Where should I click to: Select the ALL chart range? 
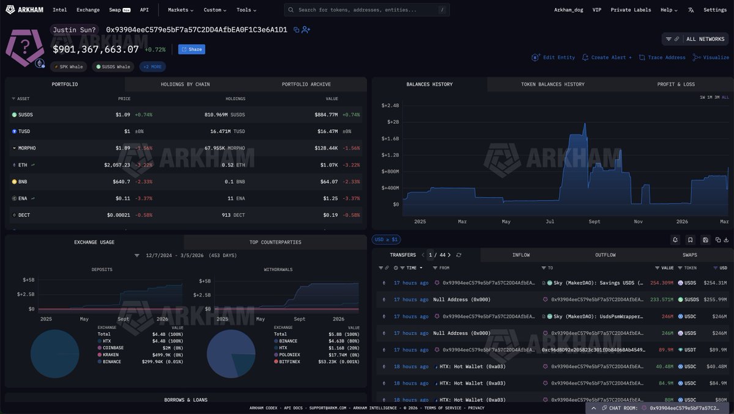coord(725,98)
